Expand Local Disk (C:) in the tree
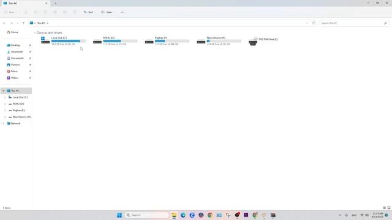The width and height of the screenshot is (392, 220). click(x=5, y=97)
